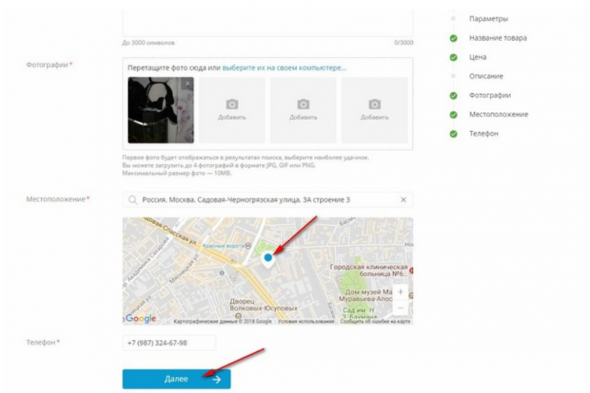The image size is (590, 393).
Task: Add a photo in the third slot
Action: click(303, 110)
